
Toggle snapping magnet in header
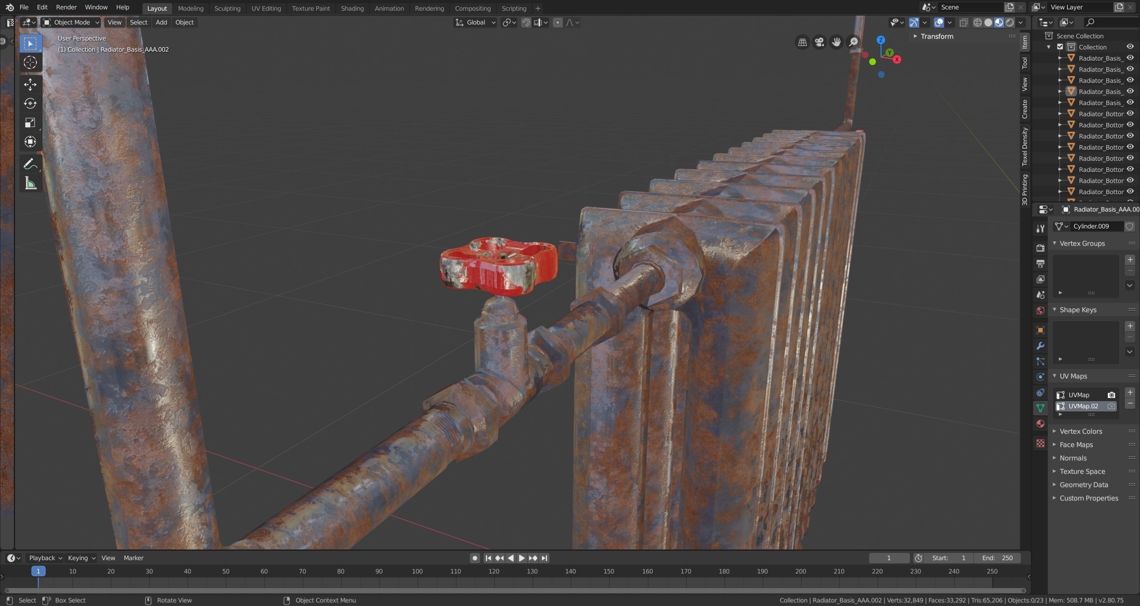[526, 22]
